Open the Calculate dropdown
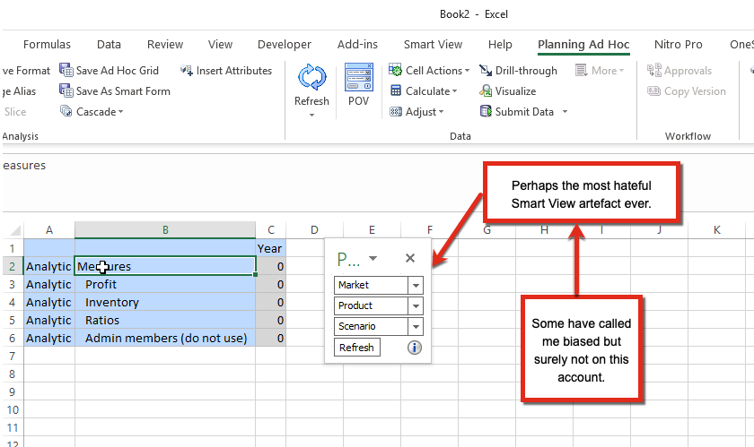Screen dimensions: 754x447 [x=424, y=90]
